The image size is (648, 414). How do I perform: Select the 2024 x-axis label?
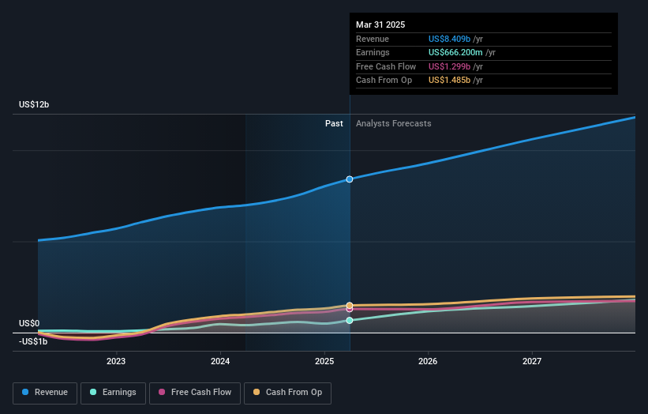(x=220, y=361)
